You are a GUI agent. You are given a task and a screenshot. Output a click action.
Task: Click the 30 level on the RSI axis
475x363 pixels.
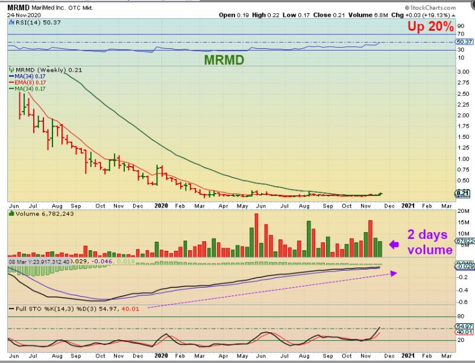(x=461, y=49)
